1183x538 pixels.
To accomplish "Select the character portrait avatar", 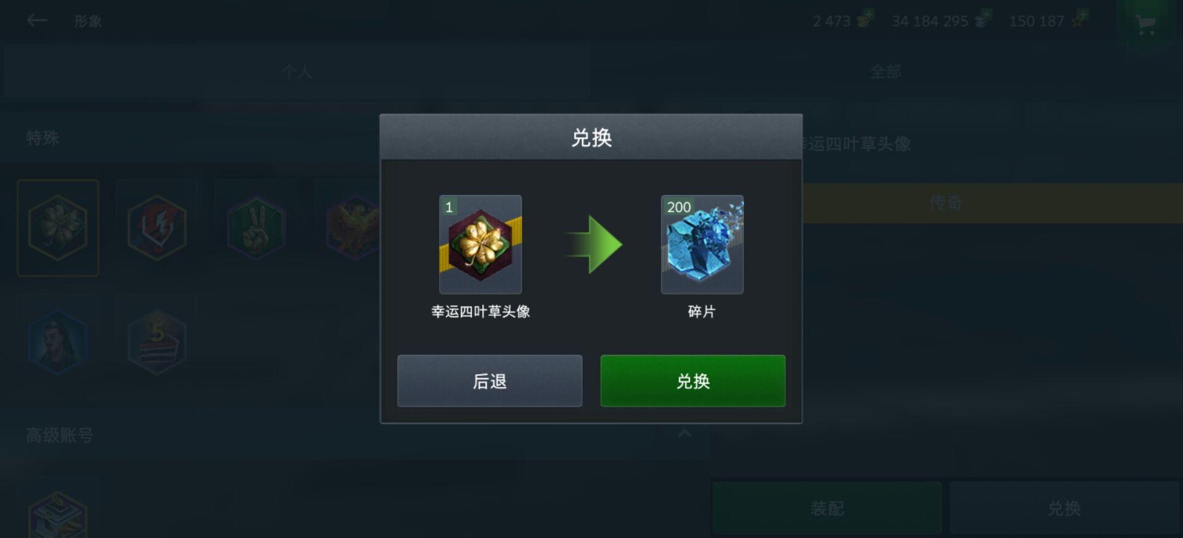I will pos(58,342).
